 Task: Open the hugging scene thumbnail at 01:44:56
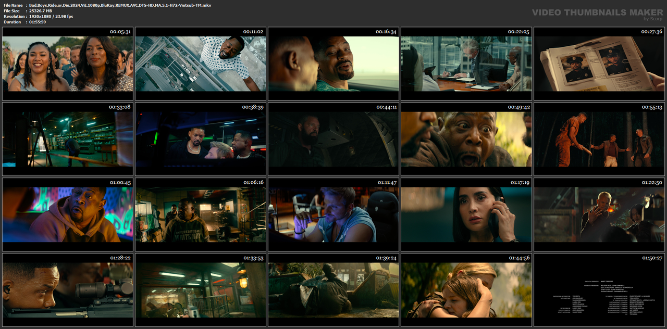pyautogui.click(x=466, y=290)
